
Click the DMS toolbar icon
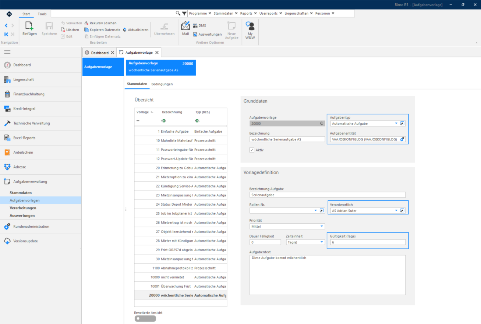195,26
